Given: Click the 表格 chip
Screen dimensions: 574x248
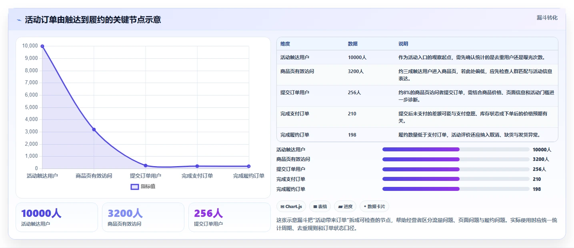Looking at the screenshot, I should (x=320, y=206).
